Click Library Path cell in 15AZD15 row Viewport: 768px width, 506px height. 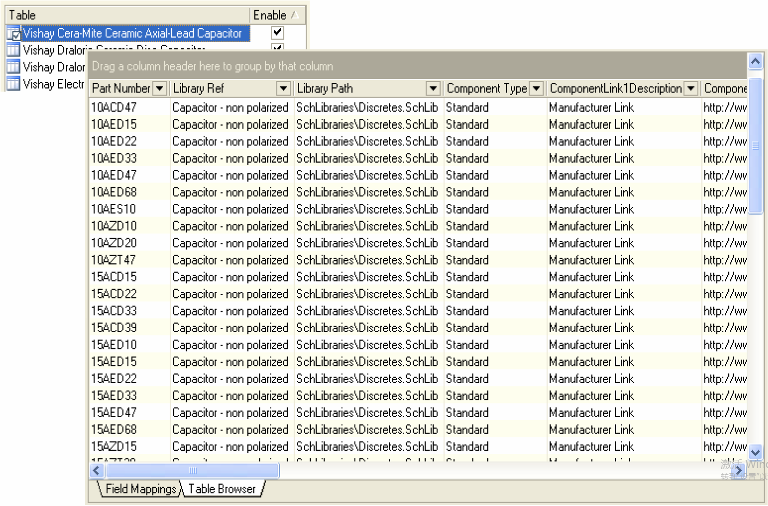click(x=368, y=446)
